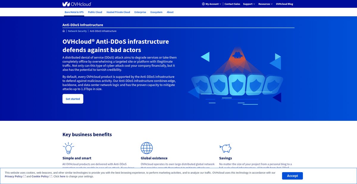
Task: Click the My Account user icon
Action: point(203,4)
